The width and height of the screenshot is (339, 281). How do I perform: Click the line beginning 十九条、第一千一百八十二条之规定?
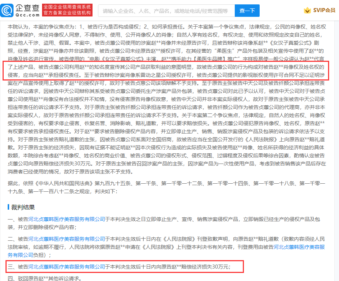click(x=63, y=191)
